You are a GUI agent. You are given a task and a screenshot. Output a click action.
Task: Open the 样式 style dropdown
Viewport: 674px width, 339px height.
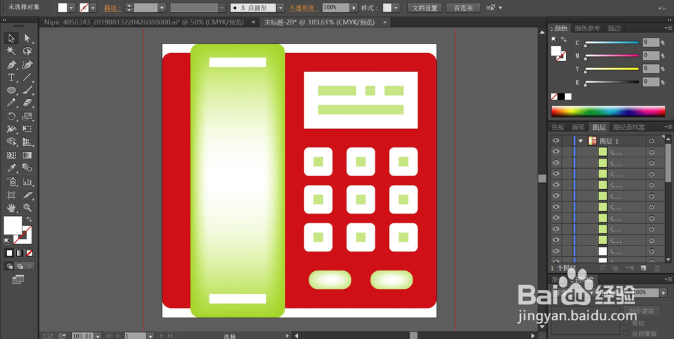coord(396,7)
